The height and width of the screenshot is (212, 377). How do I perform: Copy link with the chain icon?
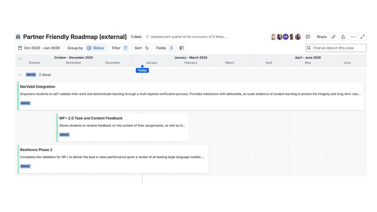tap(334, 37)
